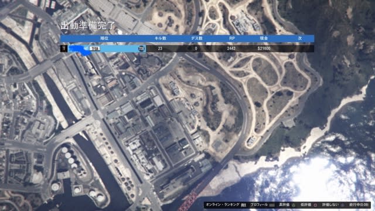This screenshot has width=375, height=211.
Task: Choose 低評価 to dislike this job
Action: 306,205
